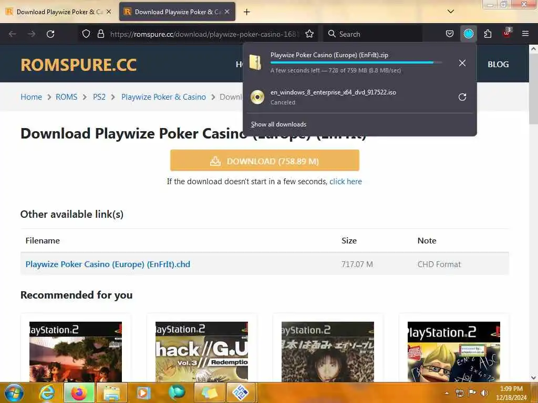Open the blue diamond pattern taskbar app
This screenshot has width=538, height=403.
[x=241, y=393]
